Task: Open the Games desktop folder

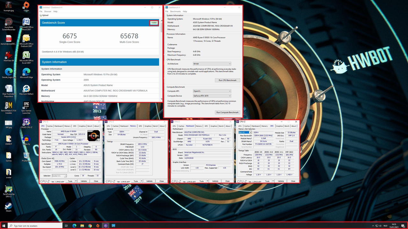Action: tap(9, 157)
